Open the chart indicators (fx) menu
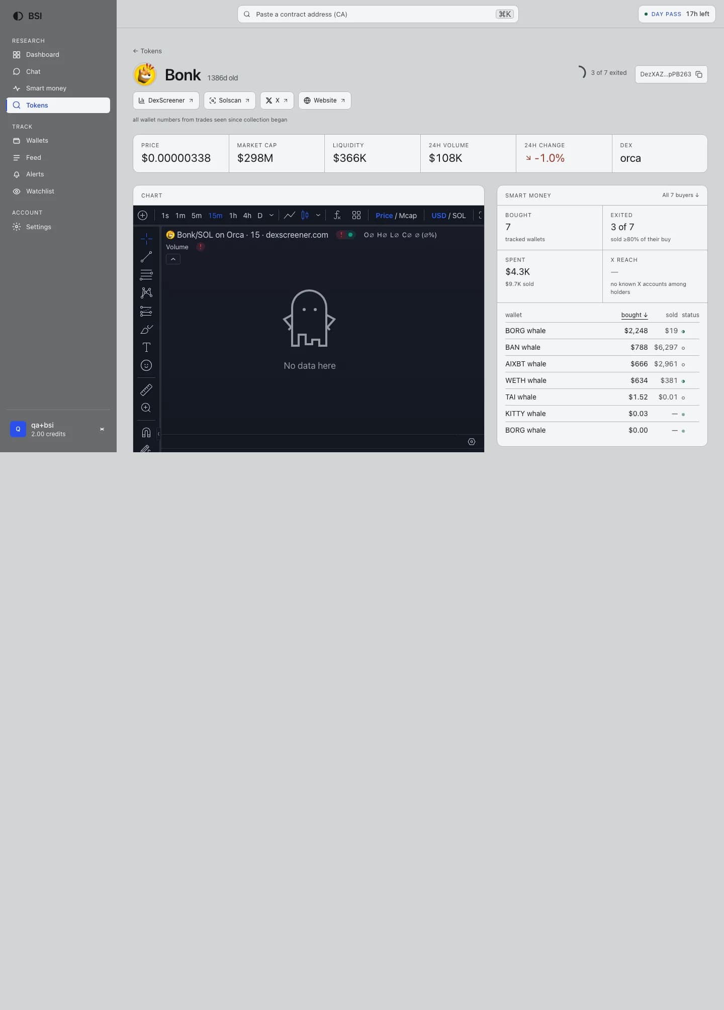The image size is (724, 1010). (337, 216)
